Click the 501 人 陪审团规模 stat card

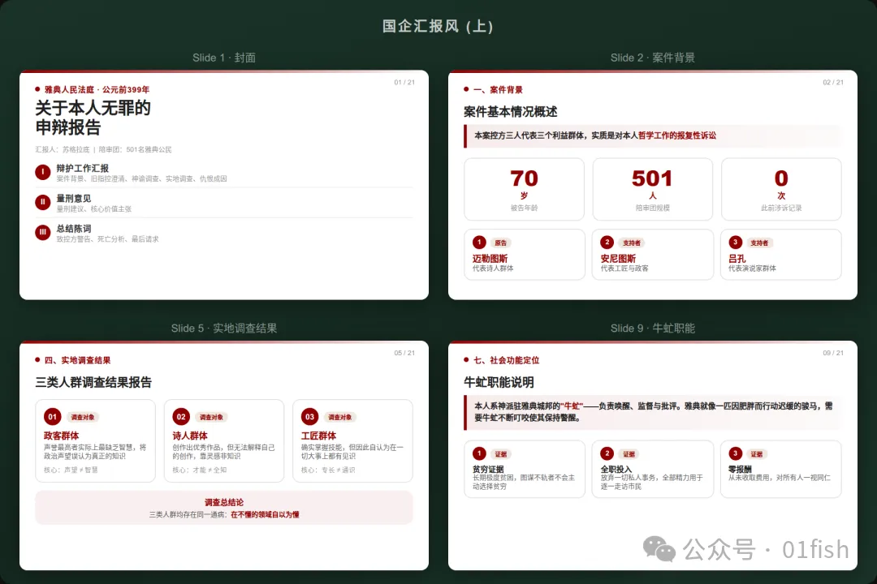(x=652, y=189)
